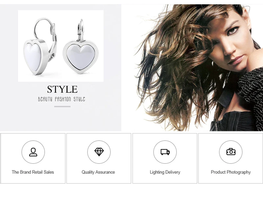Select the Brand Retail Sales card
This screenshot has width=263, height=198.
click(x=33, y=158)
